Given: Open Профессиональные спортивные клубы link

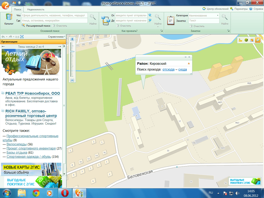Looking at the screenshot, I should tap(30, 138).
